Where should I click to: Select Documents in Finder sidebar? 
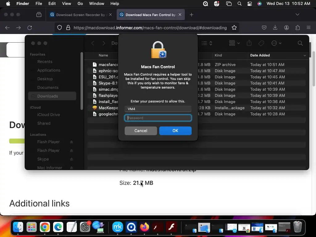[x=48, y=87]
